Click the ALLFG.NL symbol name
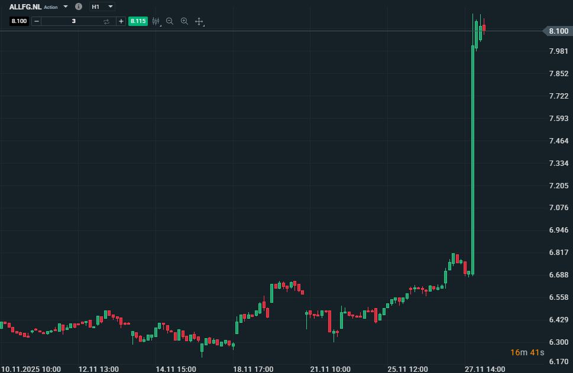 click(25, 6)
